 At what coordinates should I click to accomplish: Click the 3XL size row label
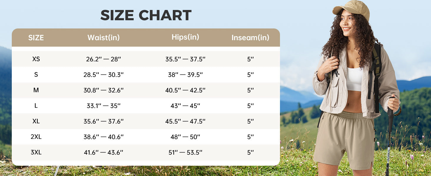(36, 152)
